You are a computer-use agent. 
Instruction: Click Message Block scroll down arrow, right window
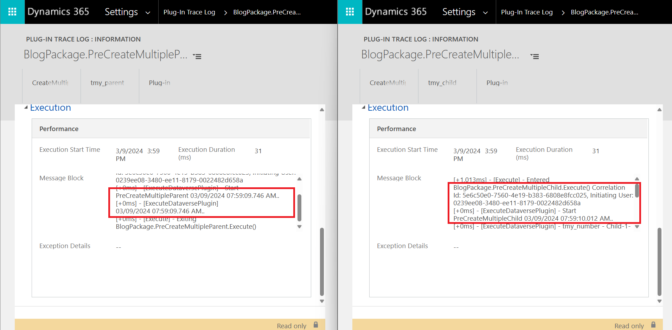(x=637, y=227)
